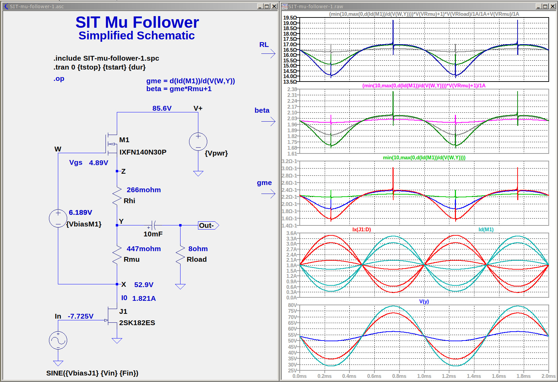Select the {VbiasM1} voltage source symbol
The height and width of the screenshot is (382, 558).
58,218
